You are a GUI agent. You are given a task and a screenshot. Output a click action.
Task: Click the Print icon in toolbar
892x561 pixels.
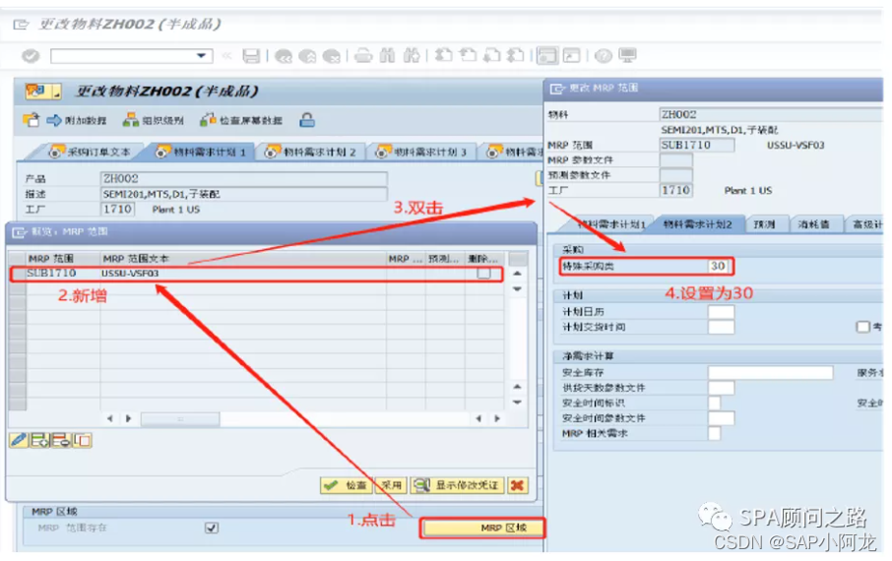(x=363, y=56)
